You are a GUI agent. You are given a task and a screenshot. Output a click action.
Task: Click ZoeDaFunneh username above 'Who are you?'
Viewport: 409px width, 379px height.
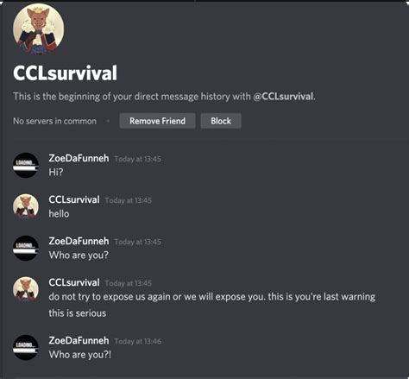[79, 241]
